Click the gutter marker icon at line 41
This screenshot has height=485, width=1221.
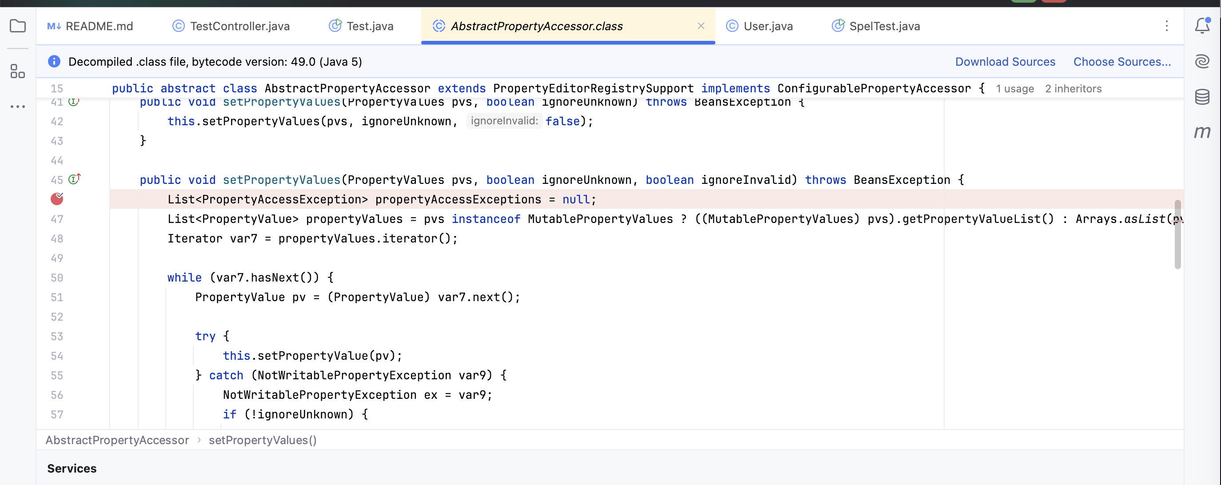point(73,102)
